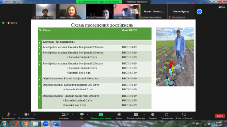Open the Вид view menu
Viewport: 227px width, 127px height.
point(222,7)
